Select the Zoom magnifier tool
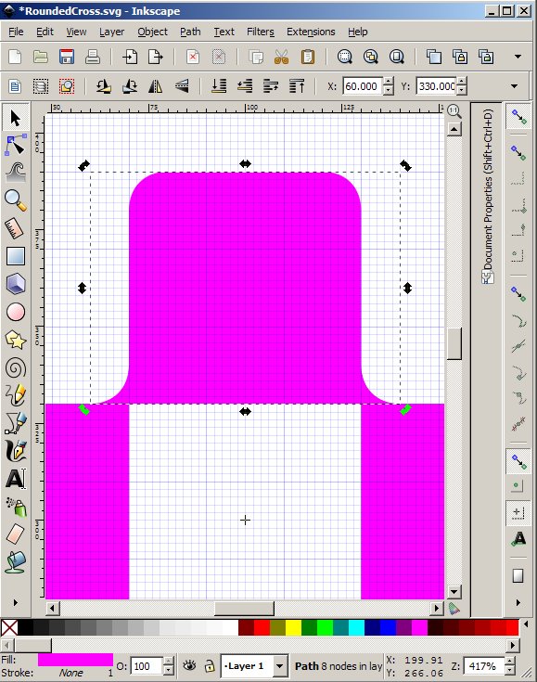The width and height of the screenshot is (537, 682). (16, 199)
